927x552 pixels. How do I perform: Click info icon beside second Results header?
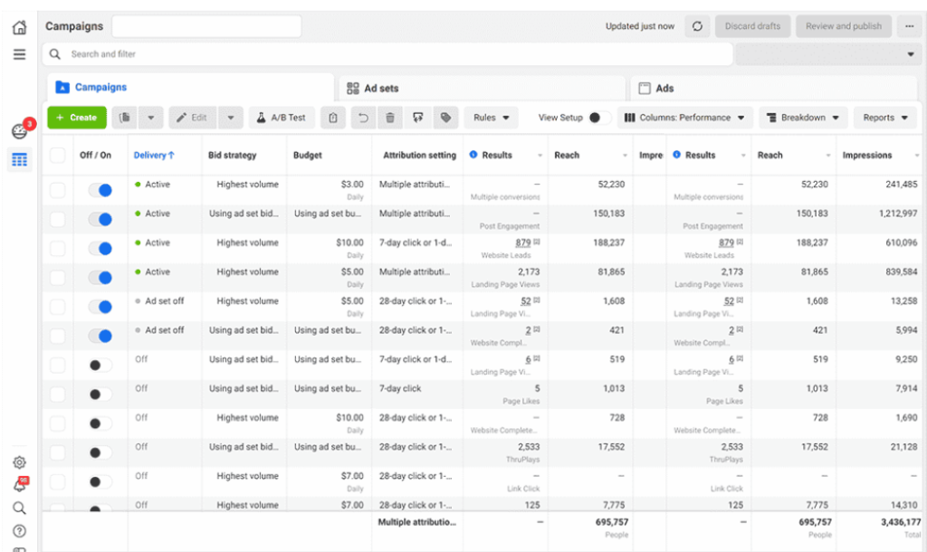677,155
